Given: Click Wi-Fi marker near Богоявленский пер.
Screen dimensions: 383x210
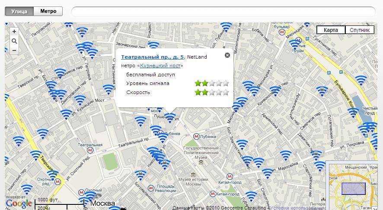Looking at the screenshot, I should (x=140, y=175).
